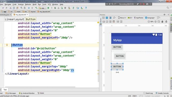The width and height of the screenshot is (172, 97).
Task: Open the Preview settings gear dropdown
Action: 165,15
